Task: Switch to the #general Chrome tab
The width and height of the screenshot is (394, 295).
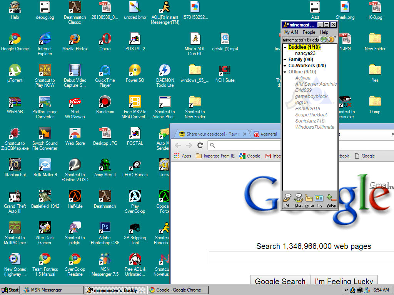Action: pyautogui.click(x=266, y=134)
